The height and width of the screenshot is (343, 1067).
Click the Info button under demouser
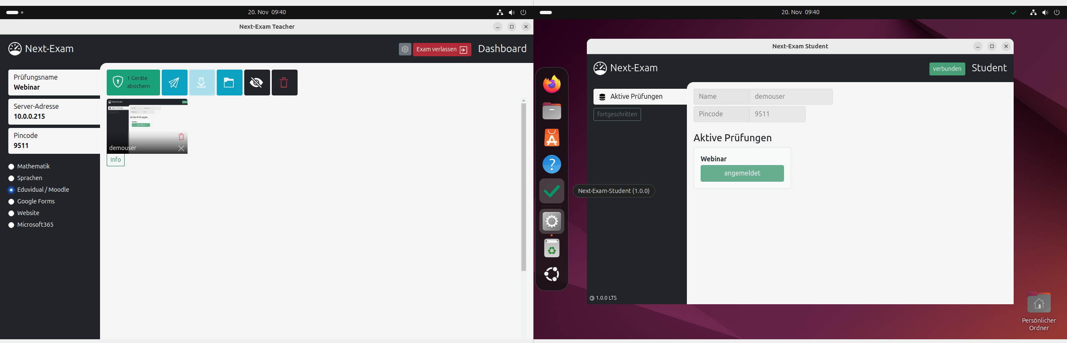115,160
